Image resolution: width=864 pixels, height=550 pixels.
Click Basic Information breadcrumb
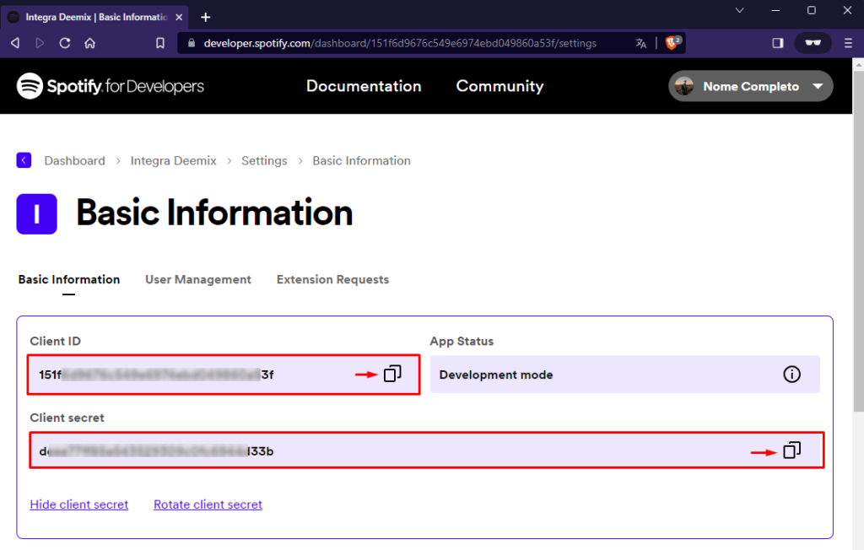point(361,160)
